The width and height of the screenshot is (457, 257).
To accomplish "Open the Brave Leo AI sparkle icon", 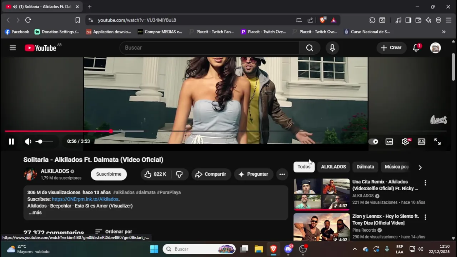I will tap(428, 20).
